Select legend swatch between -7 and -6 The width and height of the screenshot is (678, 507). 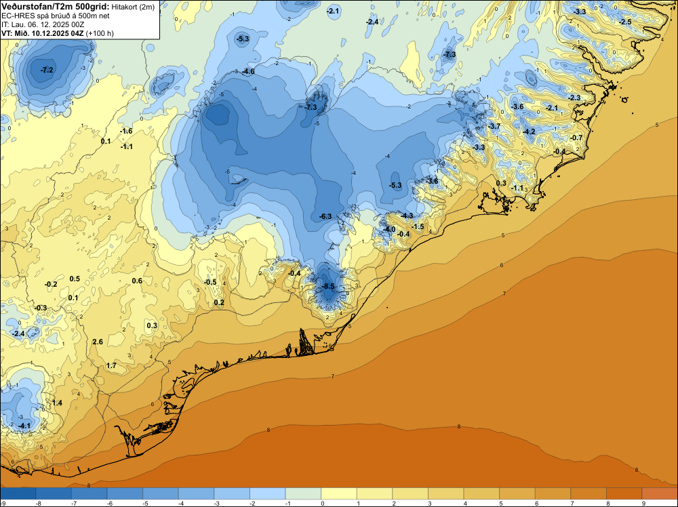[x=89, y=493]
